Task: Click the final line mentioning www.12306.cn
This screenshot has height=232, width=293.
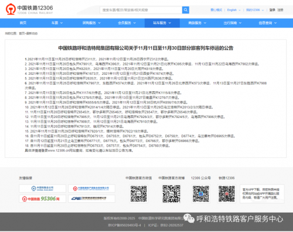Action: 79,151
